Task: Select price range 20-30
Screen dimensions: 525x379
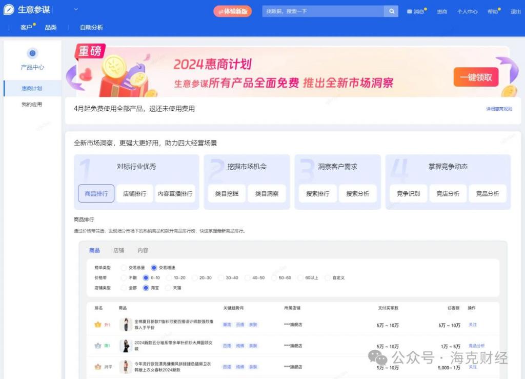Action: coord(194,277)
